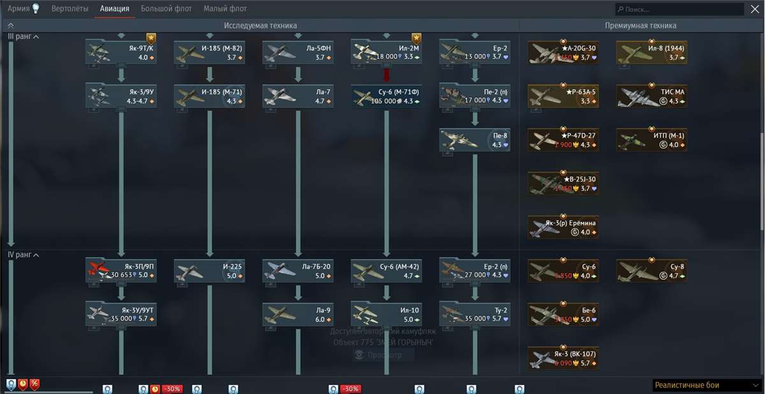The image size is (765, 394).
Task: Select the Пе-8 bomber icon
Action: [x=474, y=140]
